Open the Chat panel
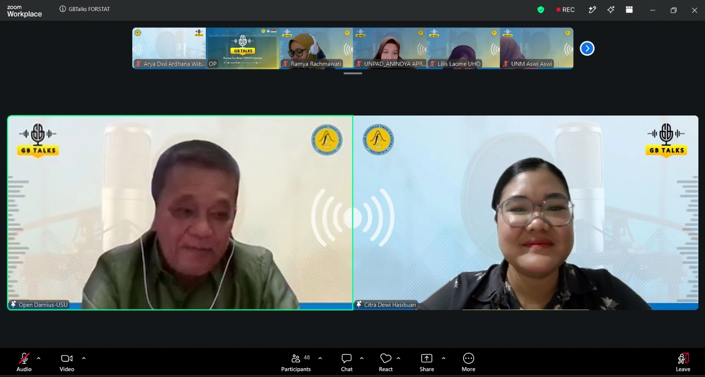 click(347, 362)
